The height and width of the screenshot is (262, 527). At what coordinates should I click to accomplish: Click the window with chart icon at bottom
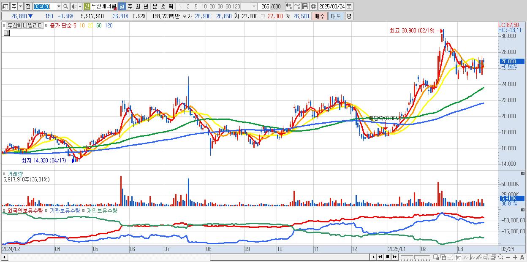click(493, 257)
